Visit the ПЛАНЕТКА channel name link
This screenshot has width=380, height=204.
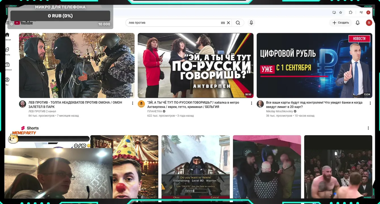(155, 111)
